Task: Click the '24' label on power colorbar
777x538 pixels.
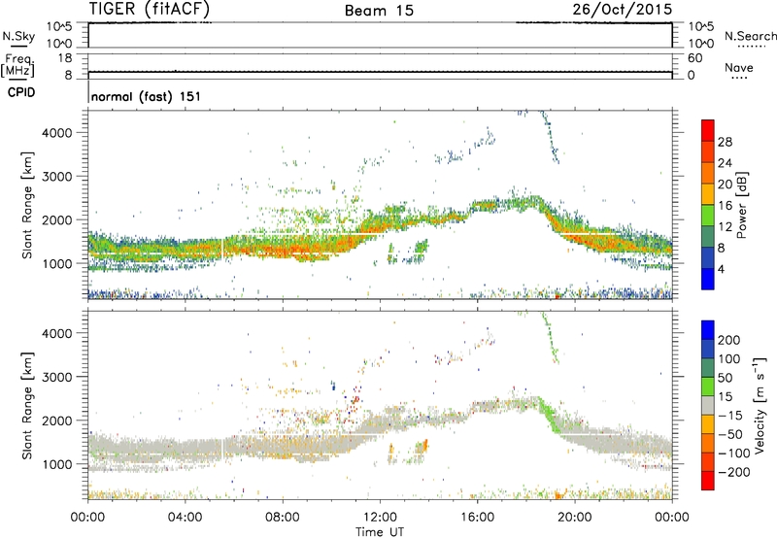Action: (x=725, y=163)
